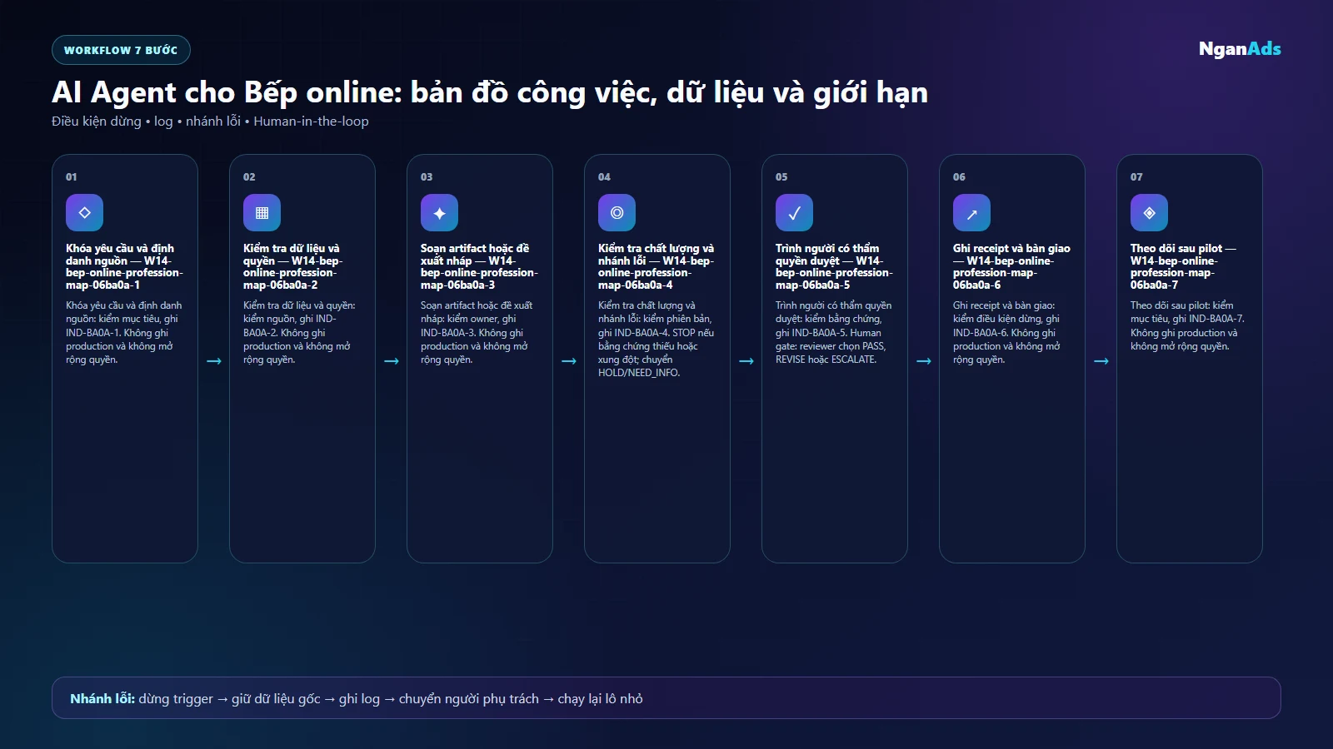Viewport: 1333px width, 749px height.
Task: Click step number 06 label
Action: click(x=959, y=177)
